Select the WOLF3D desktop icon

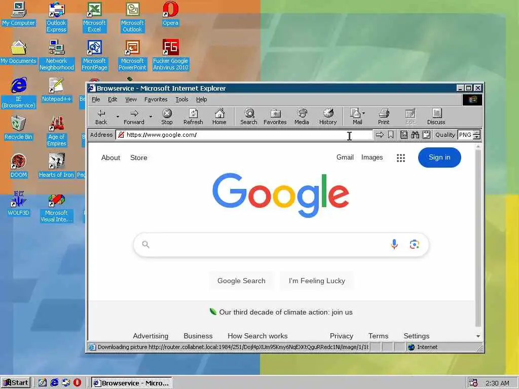coord(18,204)
